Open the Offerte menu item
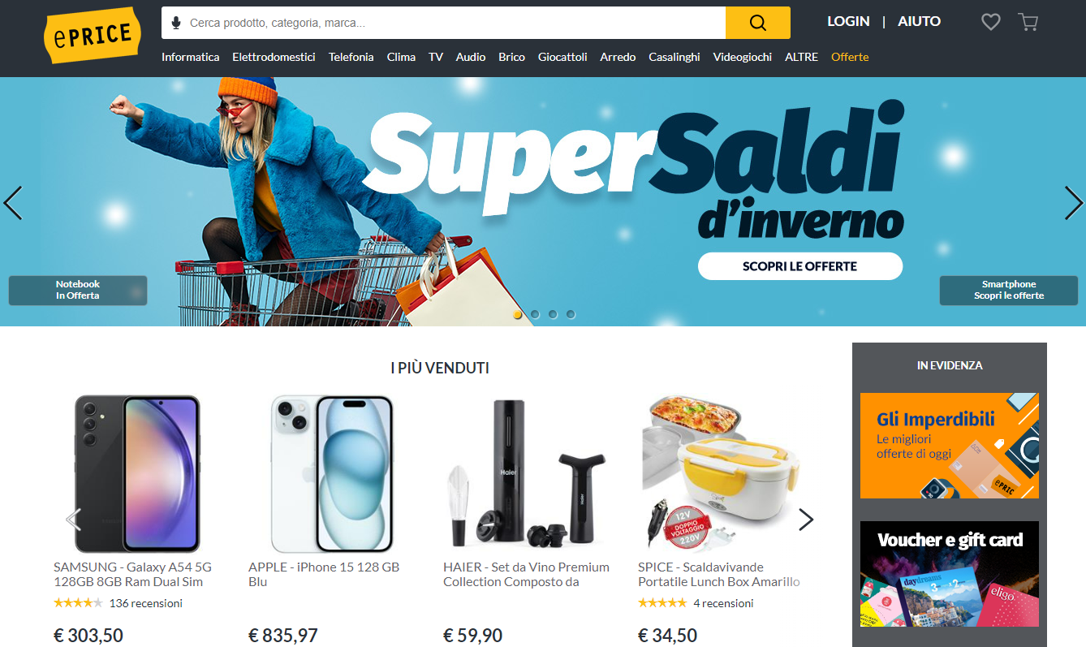The image size is (1086, 647). click(x=850, y=57)
